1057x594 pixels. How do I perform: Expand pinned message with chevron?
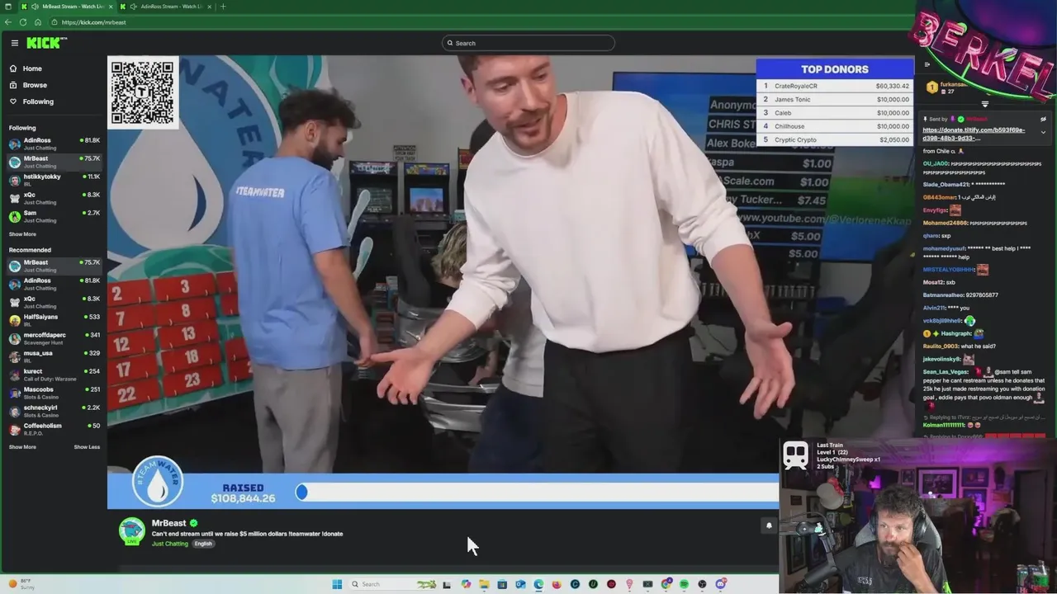click(1043, 132)
